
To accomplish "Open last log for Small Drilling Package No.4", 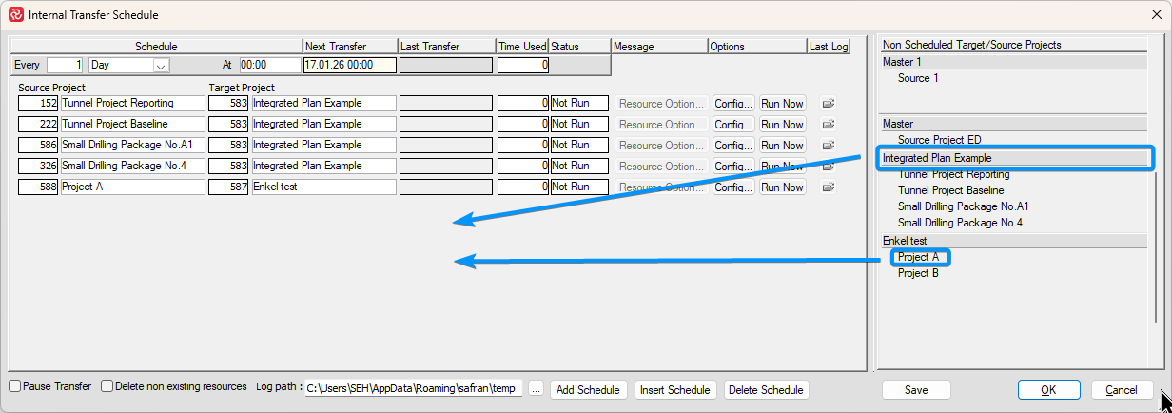I will click(828, 166).
